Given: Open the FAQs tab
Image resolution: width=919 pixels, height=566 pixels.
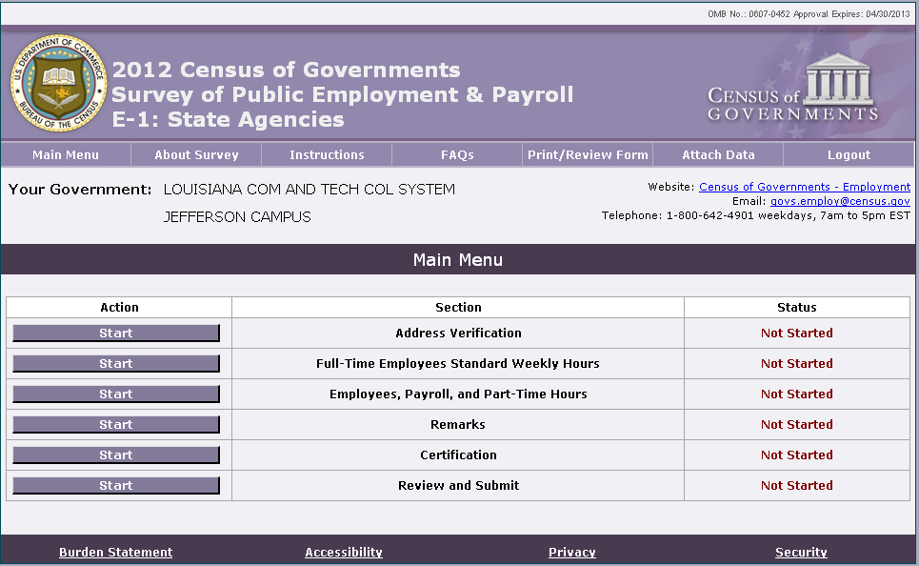Looking at the screenshot, I should (x=457, y=155).
